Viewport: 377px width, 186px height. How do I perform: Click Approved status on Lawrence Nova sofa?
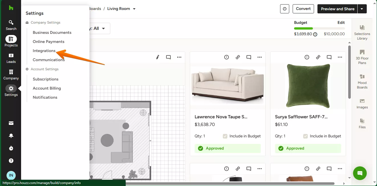point(228,148)
